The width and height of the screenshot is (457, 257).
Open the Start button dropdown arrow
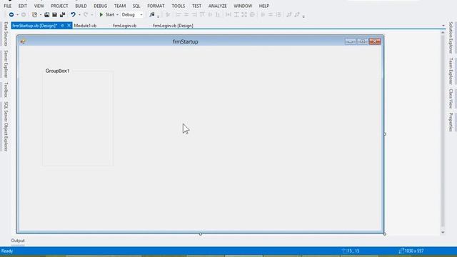coord(117,15)
